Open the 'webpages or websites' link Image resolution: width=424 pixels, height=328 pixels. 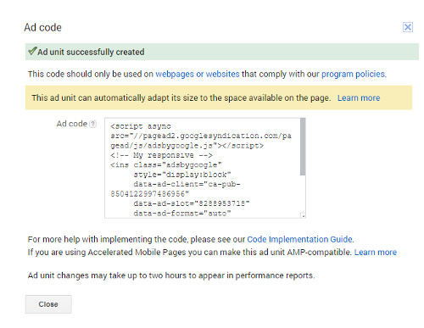(x=198, y=74)
